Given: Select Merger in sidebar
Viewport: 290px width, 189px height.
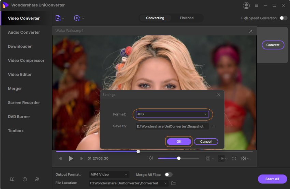Looking at the screenshot, I should [15, 89].
